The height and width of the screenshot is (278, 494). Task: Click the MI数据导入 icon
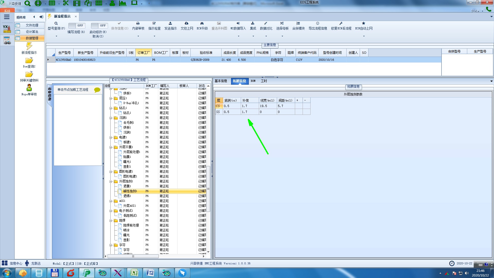(238, 23)
